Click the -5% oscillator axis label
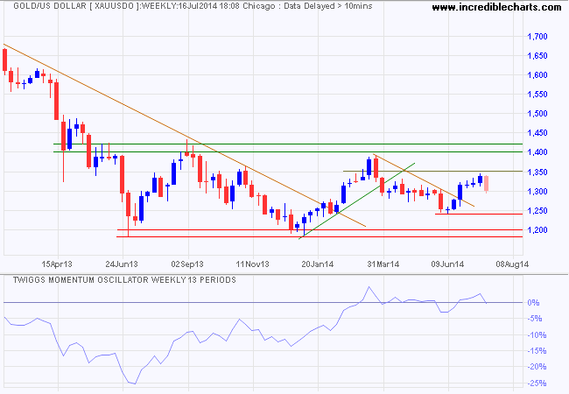Image resolution: width=569 pixels, height=394 pixels. [x=535, y=319]
